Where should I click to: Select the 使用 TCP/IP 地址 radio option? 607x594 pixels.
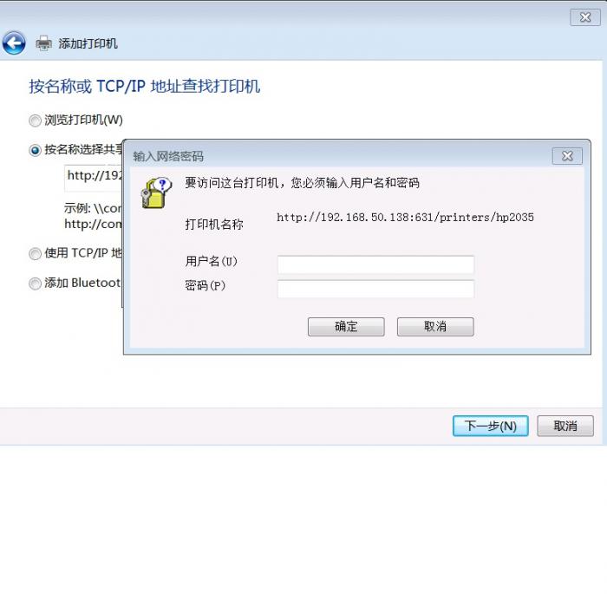pyautogui.click(x=35, y=253)
